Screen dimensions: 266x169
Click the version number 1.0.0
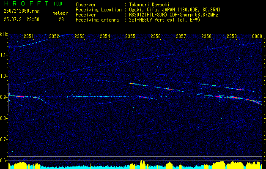click(x=58, y=4)
